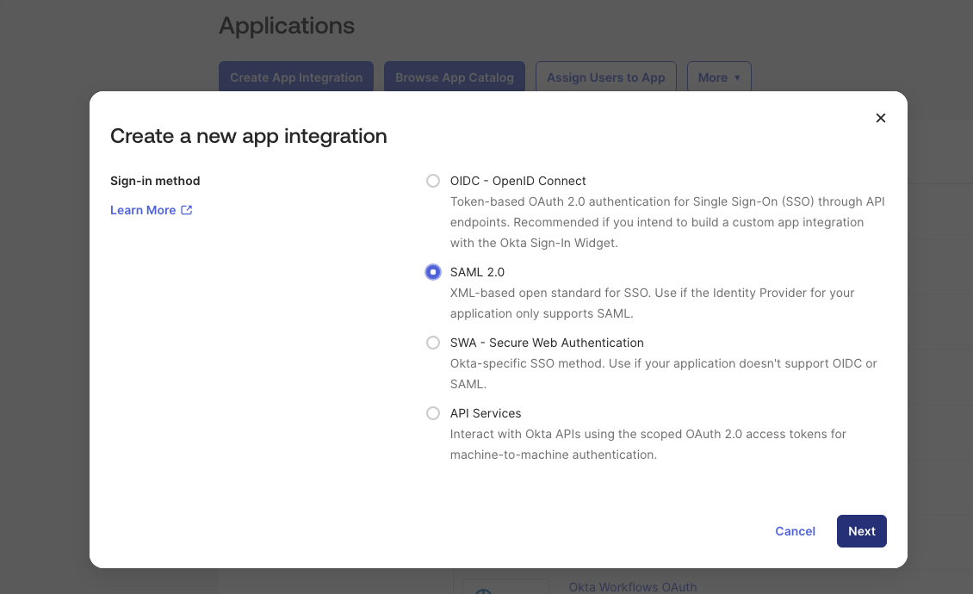The image size is (973, 594).
Task: Click the external link icon beside Learn More
Action: coord(187,209)
